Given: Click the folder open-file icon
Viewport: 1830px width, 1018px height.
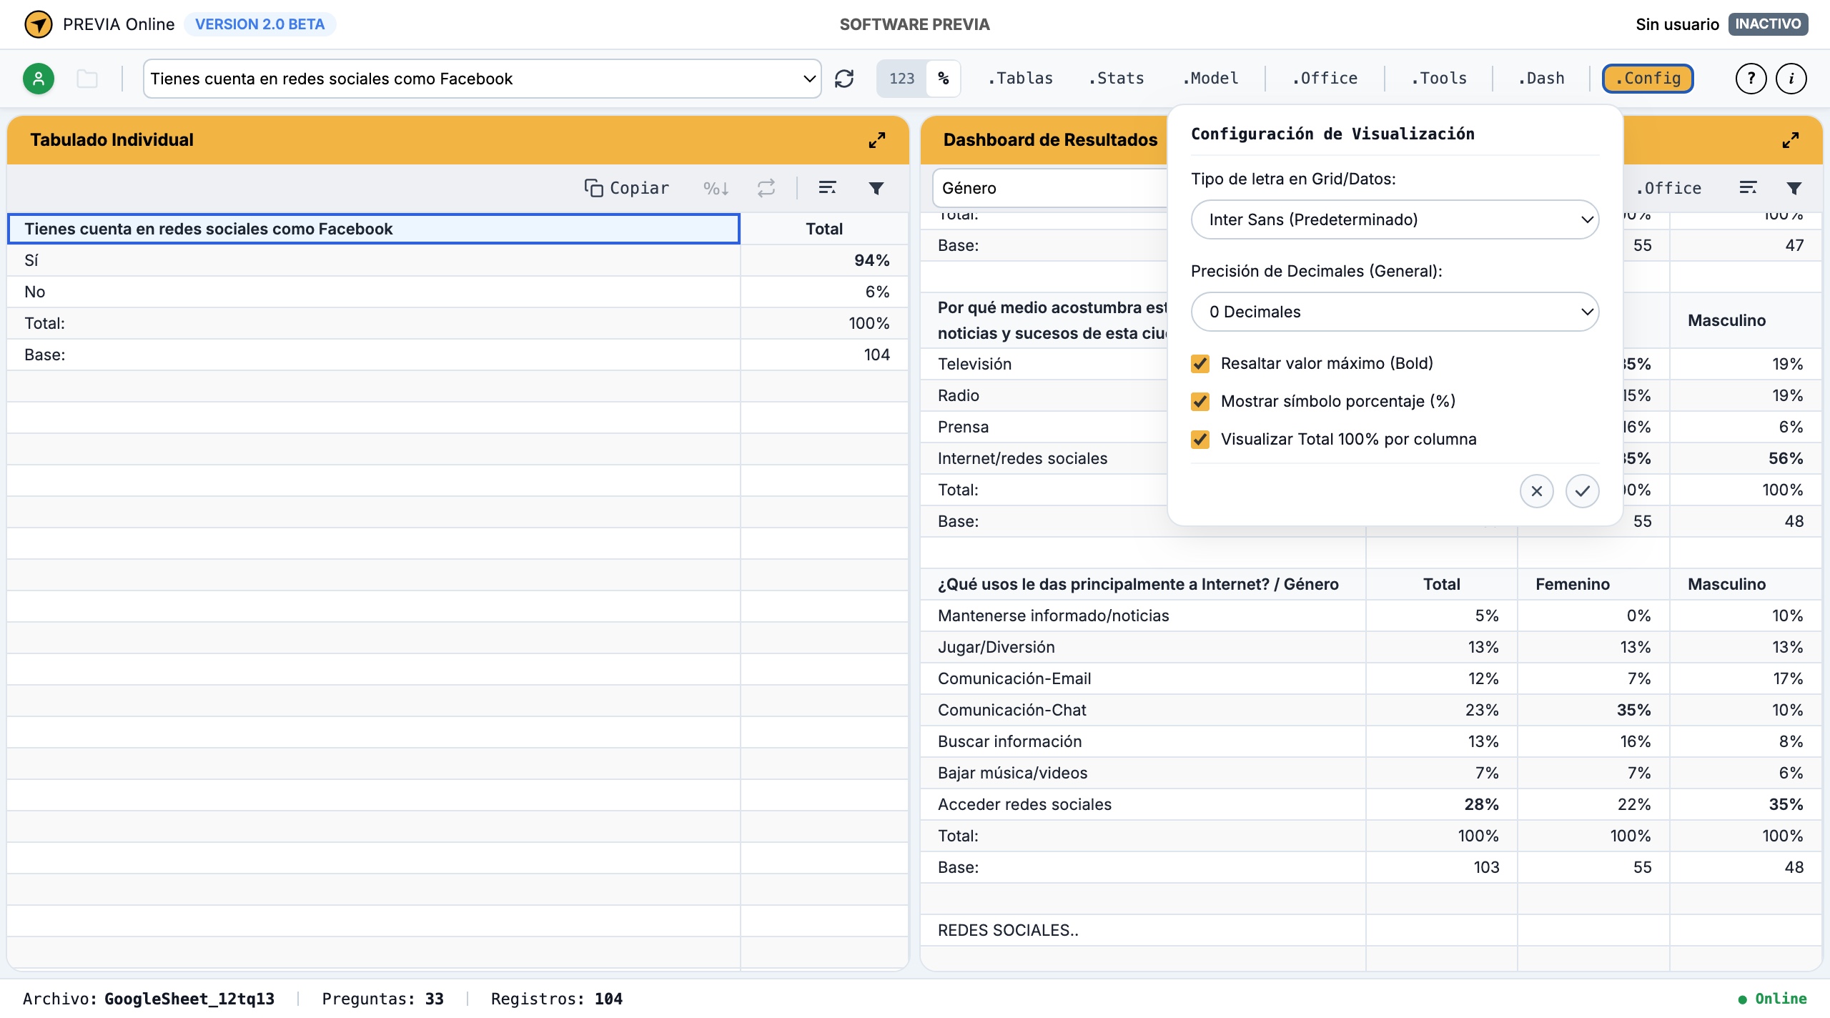Looking at the screenshot, I should tap(87, 79).
